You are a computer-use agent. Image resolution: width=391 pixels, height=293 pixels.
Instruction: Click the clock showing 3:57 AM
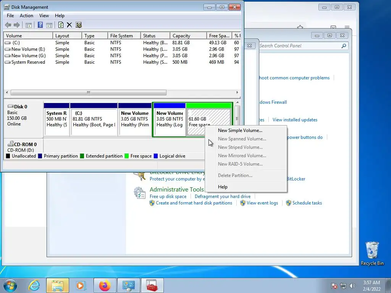pos(371,283)
